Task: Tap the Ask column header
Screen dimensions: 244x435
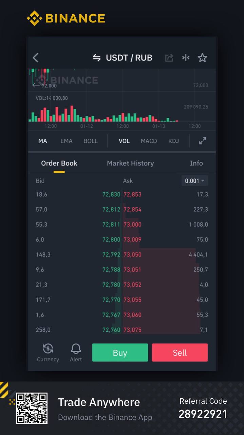Action: coord(128,181)
